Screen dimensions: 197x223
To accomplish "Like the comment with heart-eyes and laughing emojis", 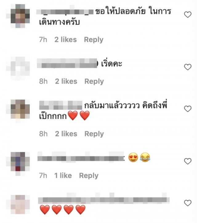I will [x=188, y=161].
